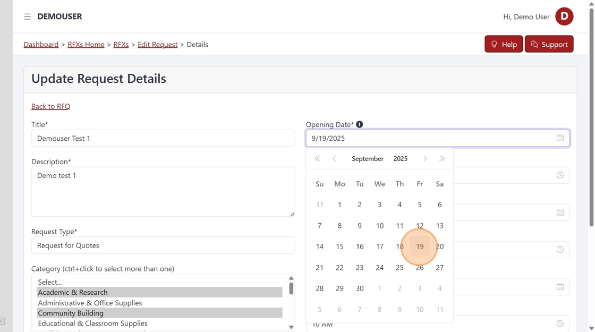Pick September 24 in the calendar
The width and height of the screenshot is (595, 332).
click(379, 267)
